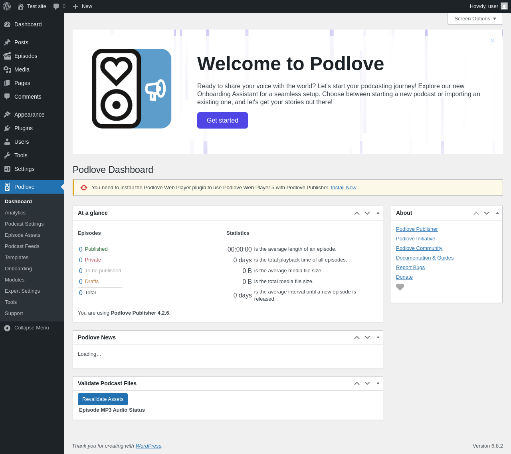
Task: Click the Comments icon in sidebar
Action: [x=7, y=97]
